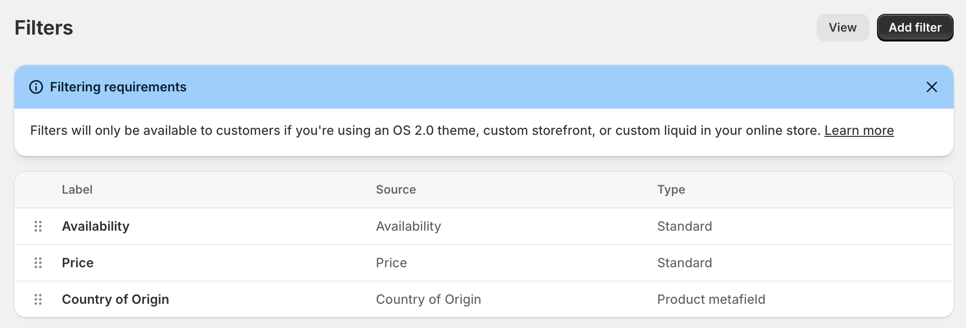Select the Country of Origin filter label

click(x=115, y=299)
